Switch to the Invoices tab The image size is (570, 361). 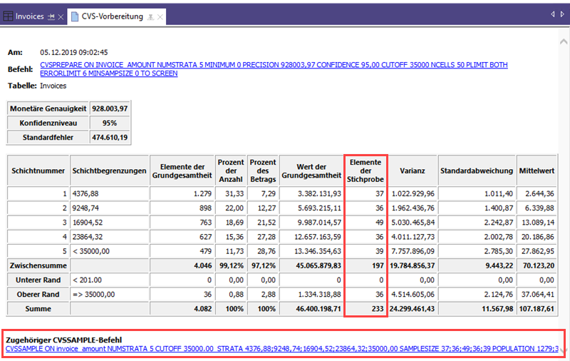click(x=30, y=16)
